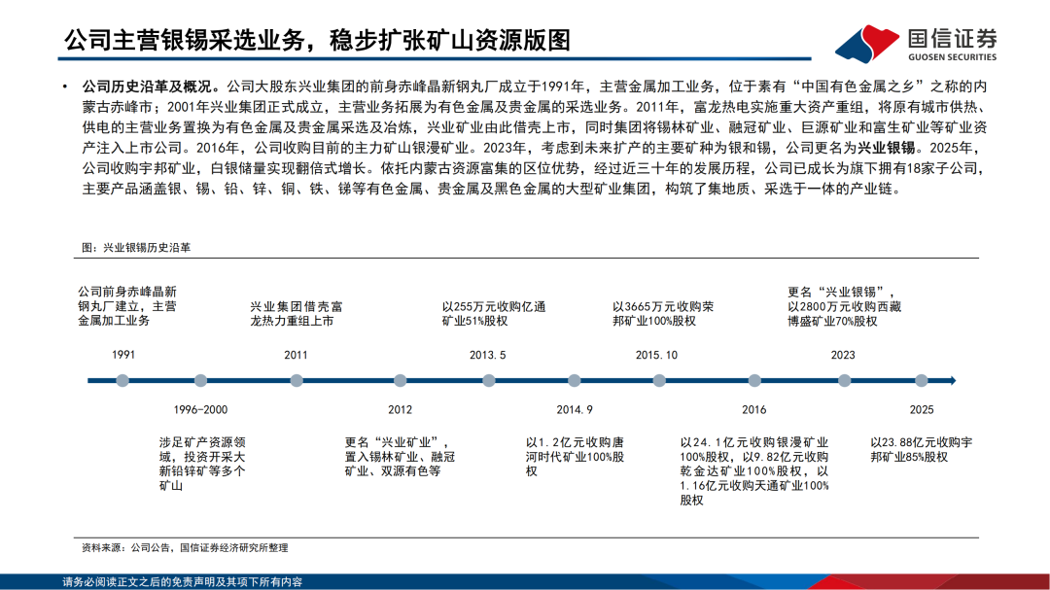Screen dimensions: 1050x590
Task: Click the date label 2015.10
Action: point(656,355)
